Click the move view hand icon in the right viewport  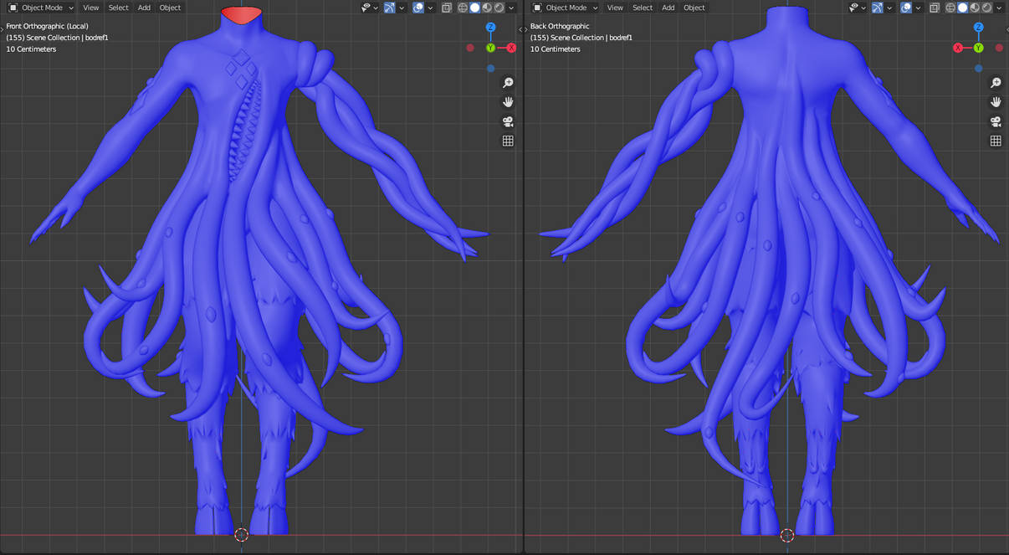pos(996,101)
